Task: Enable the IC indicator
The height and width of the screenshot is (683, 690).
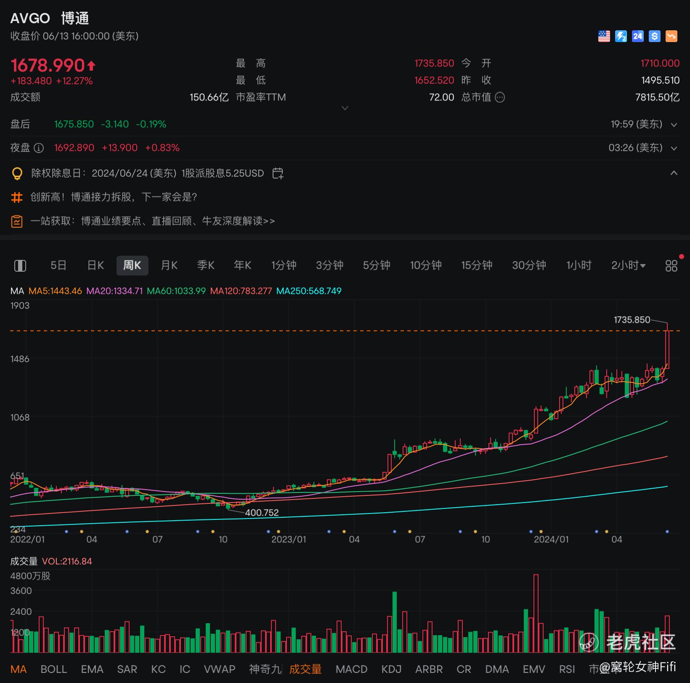Action: pyautogui.click(x=185, y=669)
